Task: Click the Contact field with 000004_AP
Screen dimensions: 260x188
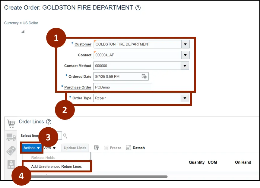Action: pyautogui.click(x=138, y=55)
